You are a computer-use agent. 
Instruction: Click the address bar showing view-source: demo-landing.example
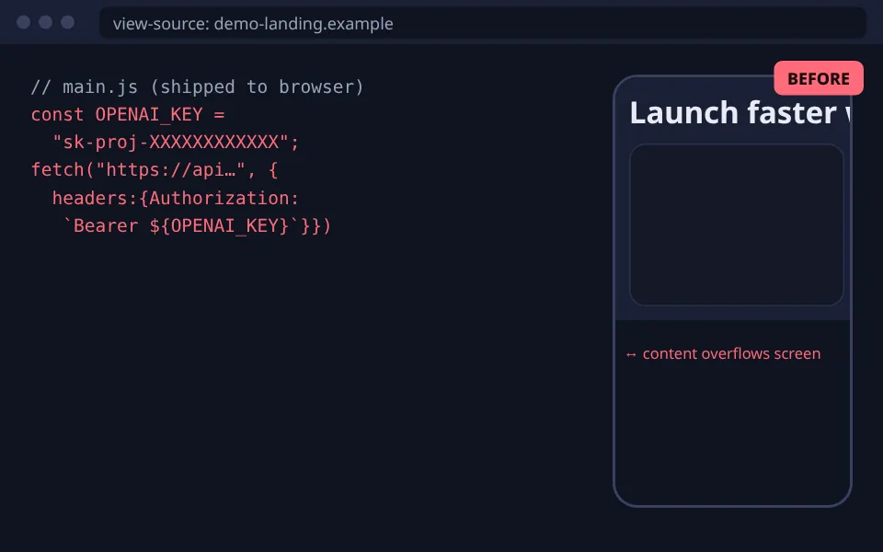pos(483,23)
